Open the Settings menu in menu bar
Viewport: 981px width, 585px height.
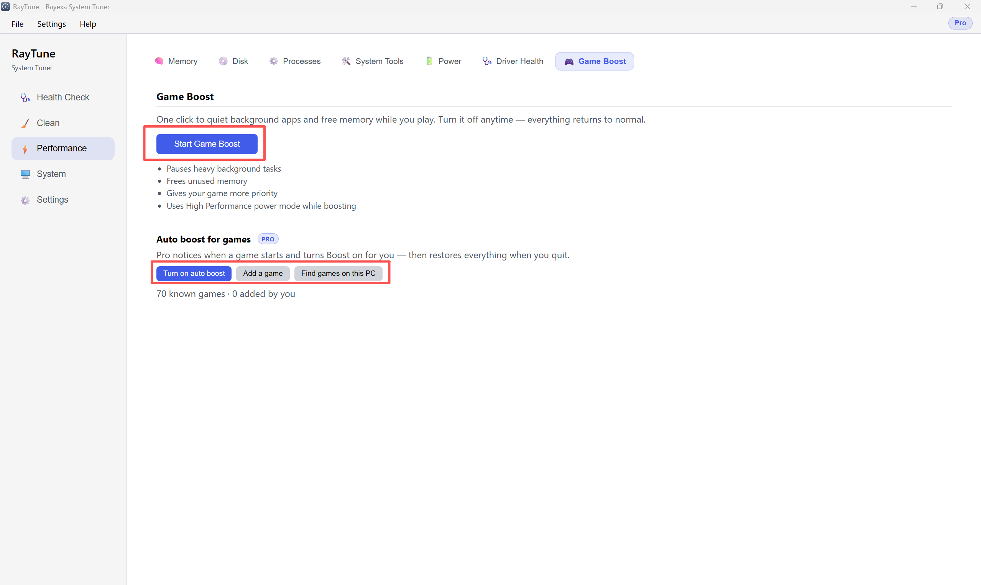(x=52, y=24)
